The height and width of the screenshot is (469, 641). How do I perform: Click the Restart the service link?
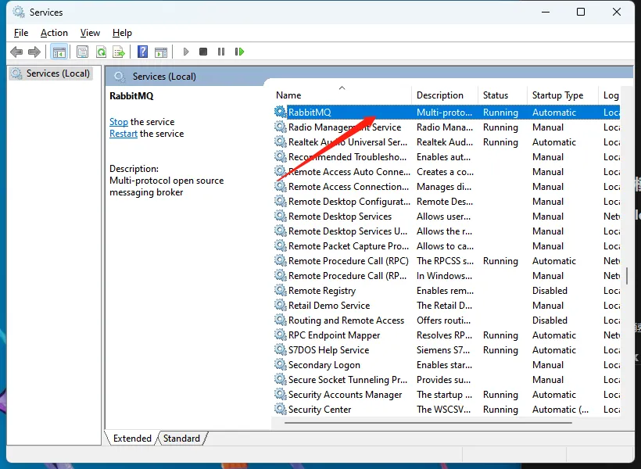(124, 134)
